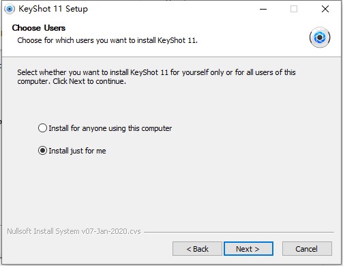The width and height of the screenshot is (343, 266).
Task: Click the grayed-out maximize window button
Action: click(294, 9)
